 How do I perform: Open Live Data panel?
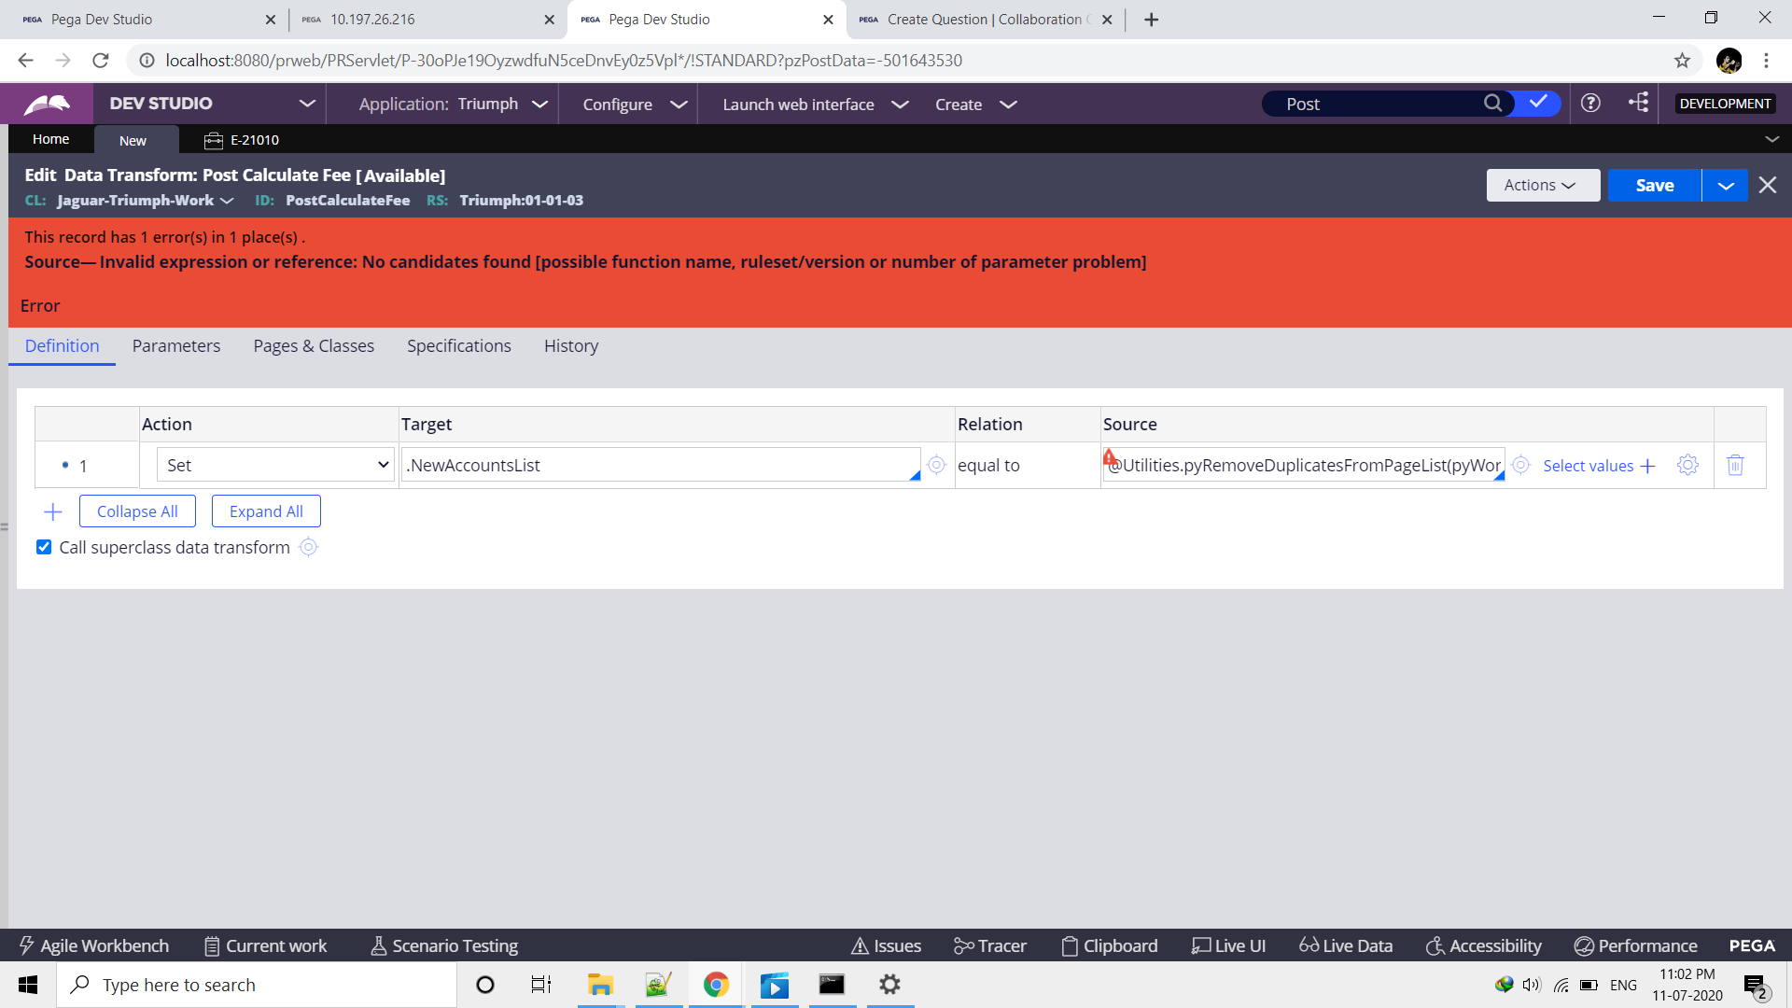1345,945
